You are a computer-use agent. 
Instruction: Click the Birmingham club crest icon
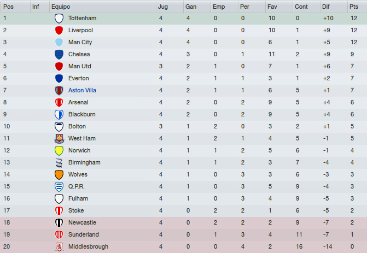click(59, 162)
